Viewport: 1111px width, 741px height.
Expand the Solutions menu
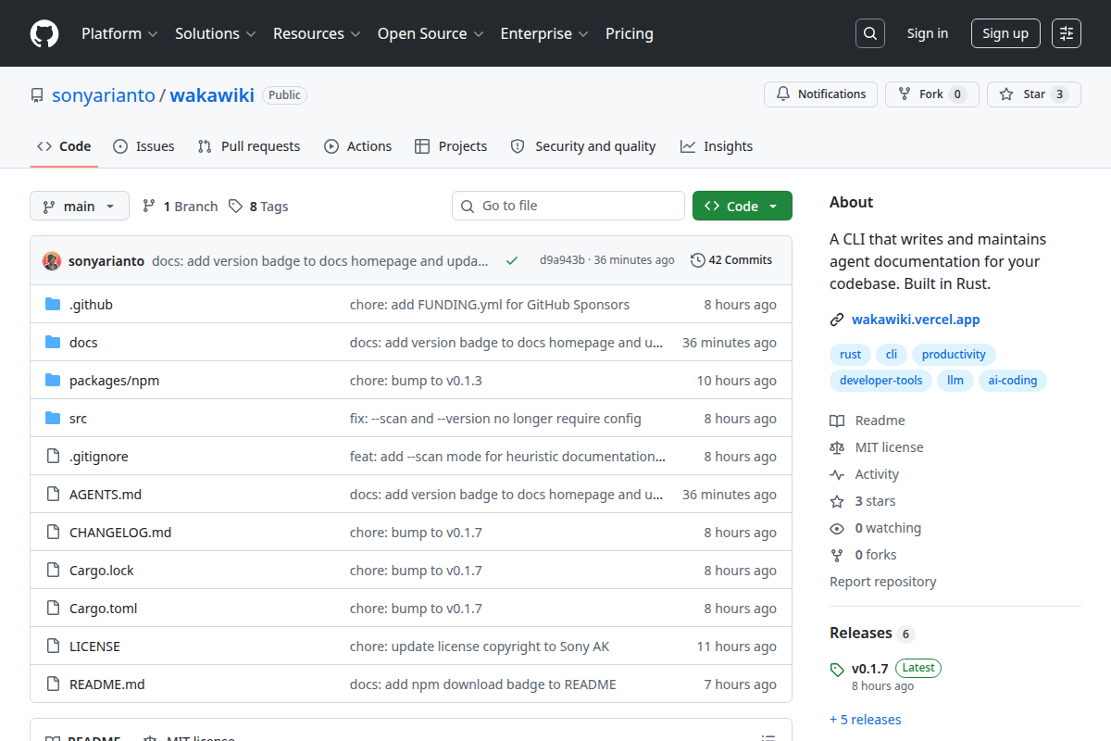click(x=215, y=33)
